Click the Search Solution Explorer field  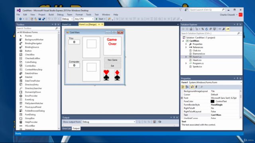pos(209,33)
